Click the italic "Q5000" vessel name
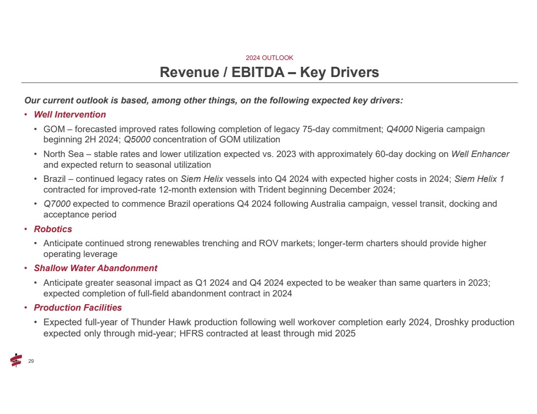Viewport: 537px width, 414px height. 137,139
